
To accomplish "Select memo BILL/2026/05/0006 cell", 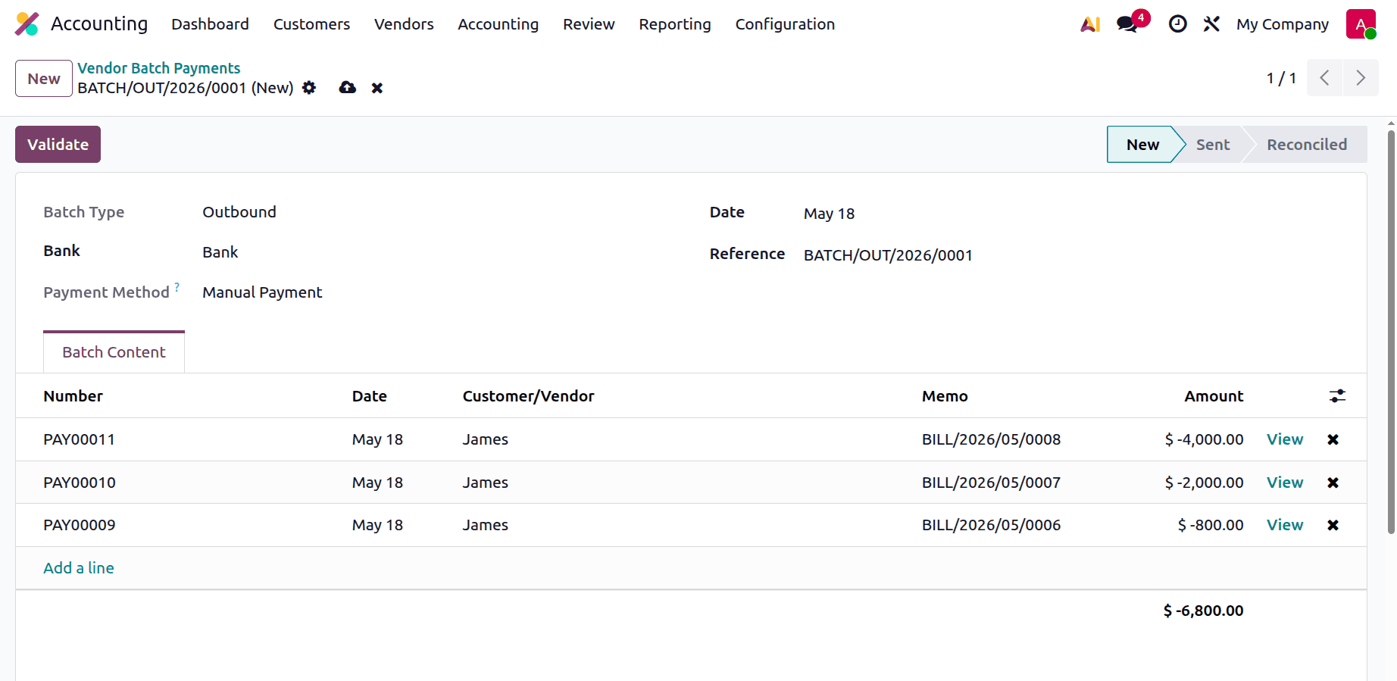I will [991, 525].
